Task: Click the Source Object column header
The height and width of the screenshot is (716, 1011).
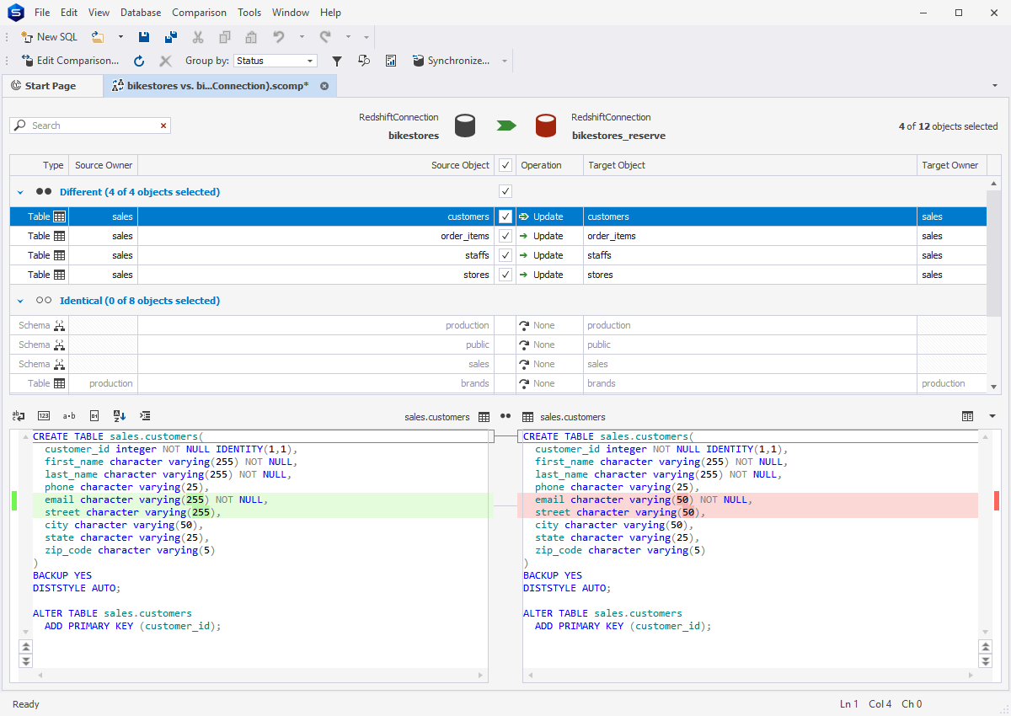Action: [316, 165]
